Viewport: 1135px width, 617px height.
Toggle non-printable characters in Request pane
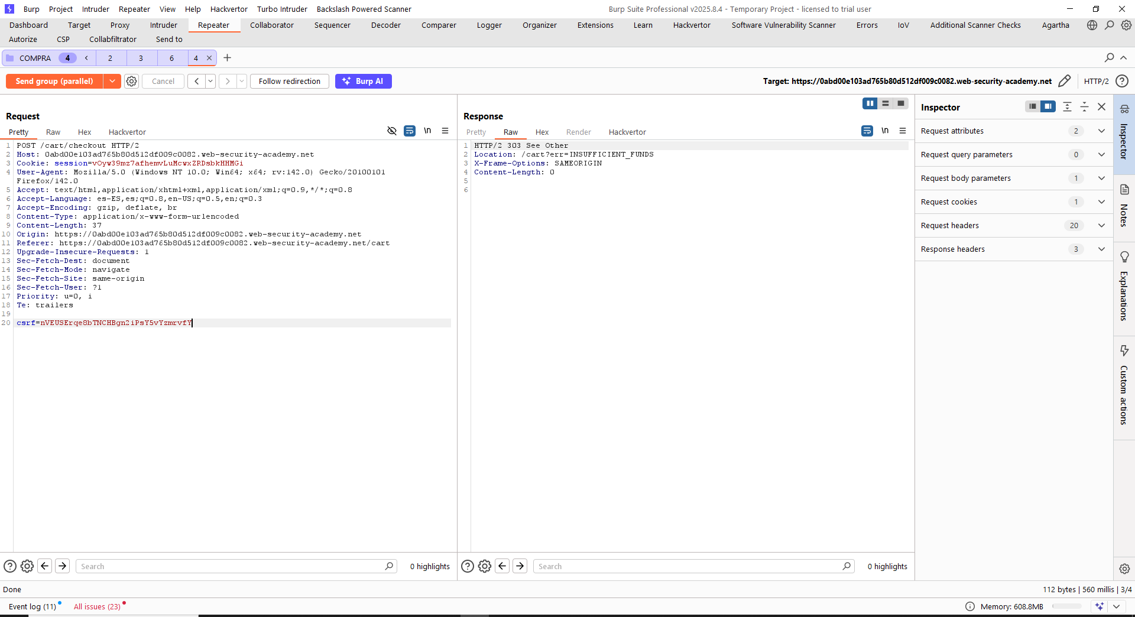click(427, 131)
